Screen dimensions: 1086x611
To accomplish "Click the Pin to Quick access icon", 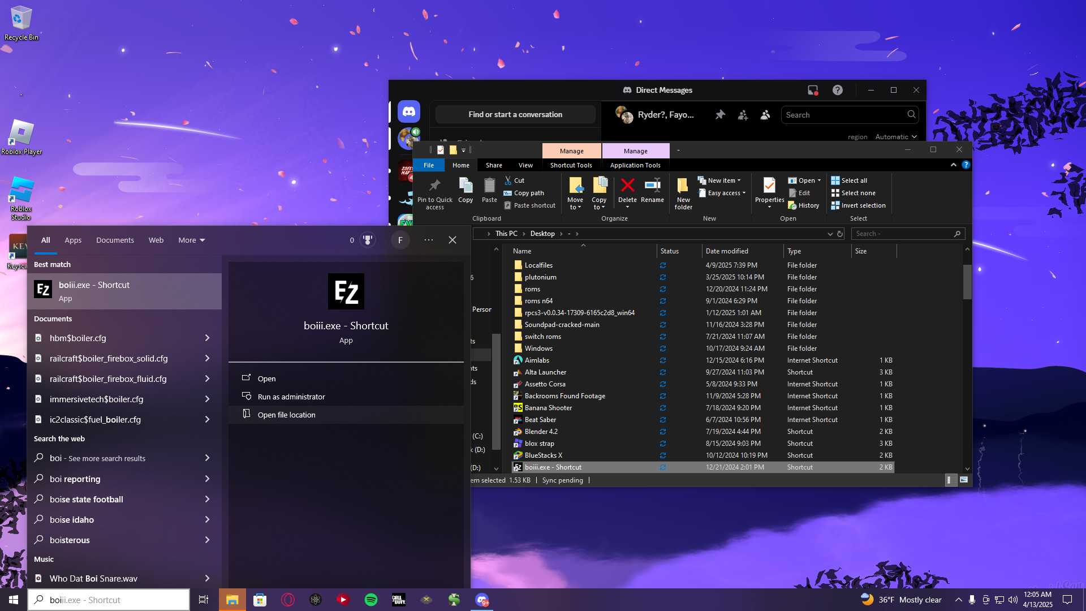I will tap(434, 192).
